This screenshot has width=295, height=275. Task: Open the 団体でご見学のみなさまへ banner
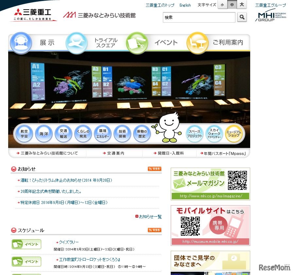(x=210, y=261)
